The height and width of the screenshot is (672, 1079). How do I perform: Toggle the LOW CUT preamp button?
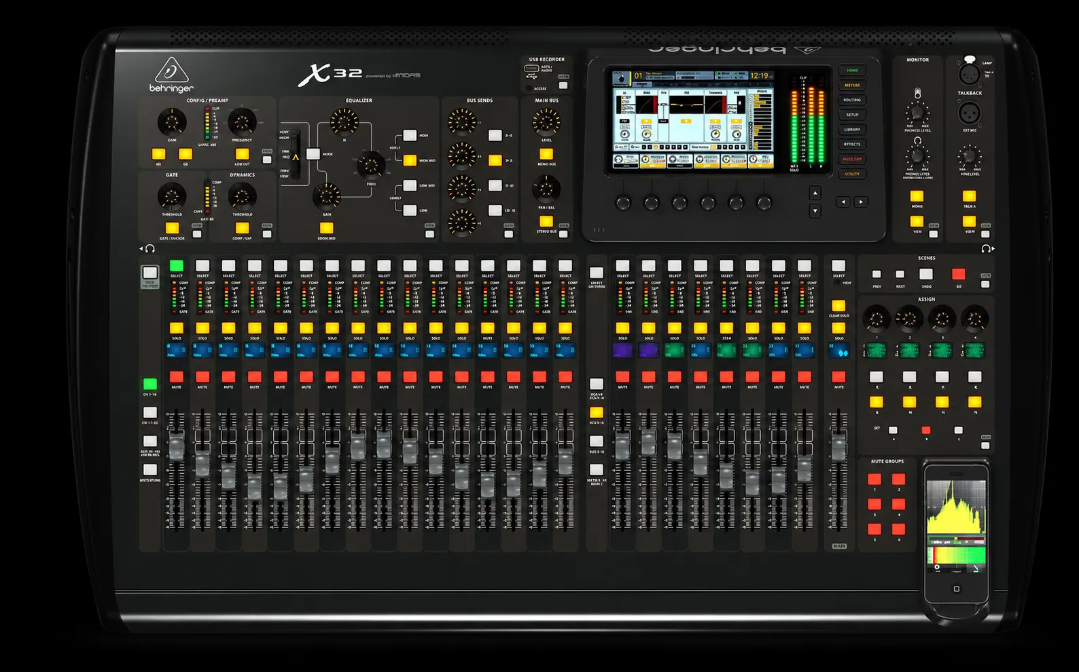pos(242,154)
